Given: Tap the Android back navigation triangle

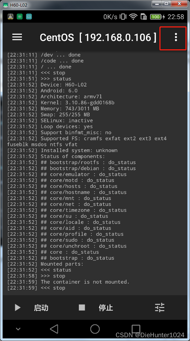Looking at the screenshot, I should click(x=54, y=329).
